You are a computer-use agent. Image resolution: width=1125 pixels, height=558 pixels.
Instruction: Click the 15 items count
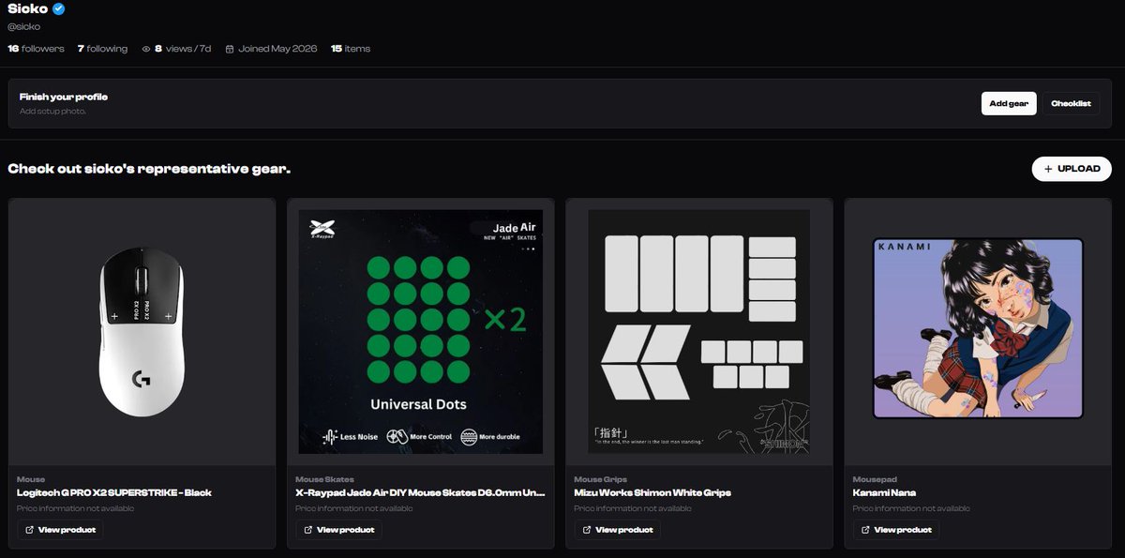(351, 49)
